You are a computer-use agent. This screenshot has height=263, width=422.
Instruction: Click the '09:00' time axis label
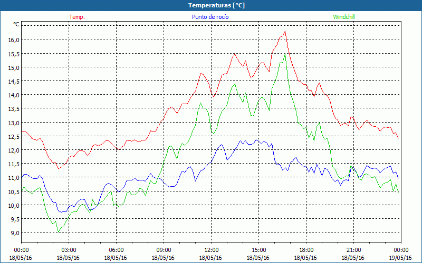pos(164,250)
